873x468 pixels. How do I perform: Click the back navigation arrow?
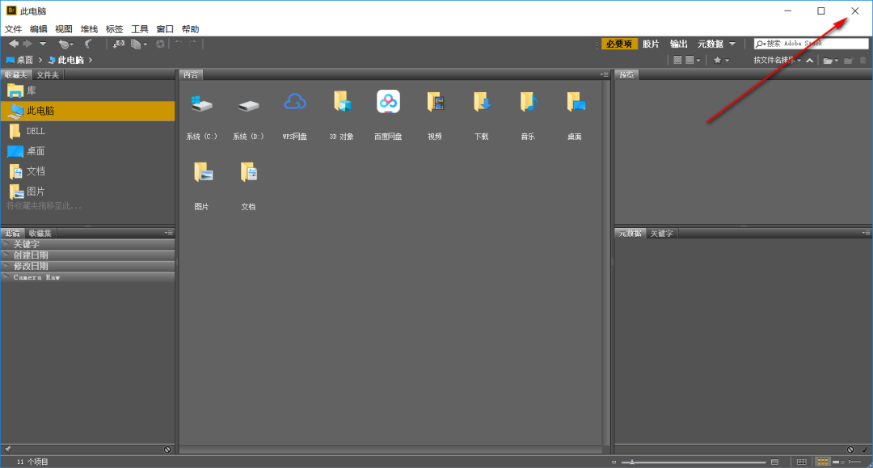(x=15, y=44)
